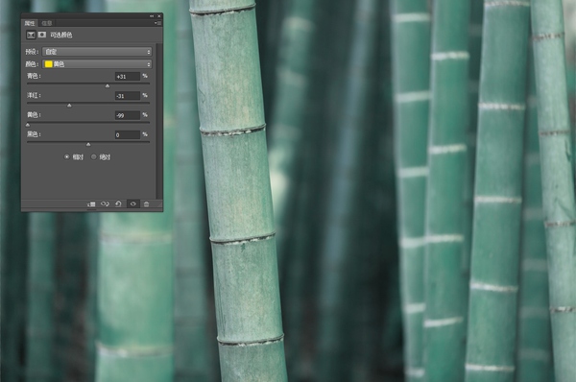Open the Properties panel flyout menu
Screen dimensions: 576x382
157,23
